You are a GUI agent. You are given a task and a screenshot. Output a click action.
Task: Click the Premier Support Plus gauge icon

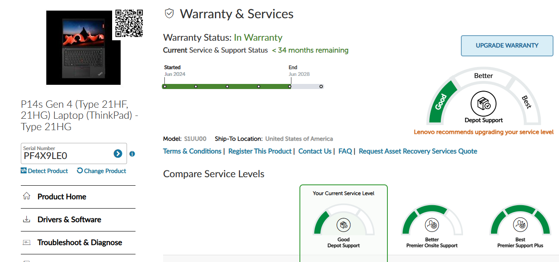point(520,224)
